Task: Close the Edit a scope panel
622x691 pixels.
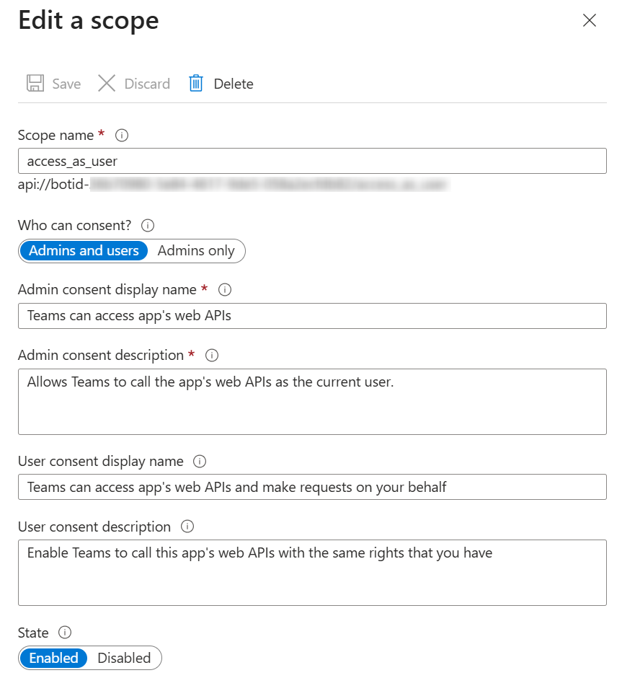Action: click(590, 21)
